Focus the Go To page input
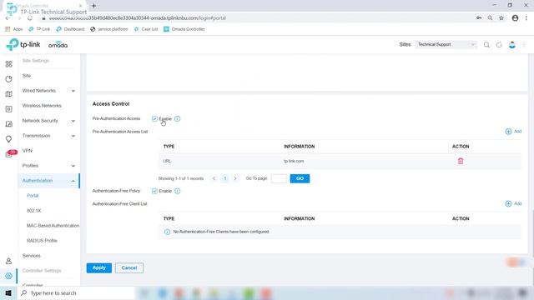Image resolution: width=534 pixels, height=300 pixels. coord(279,178)
